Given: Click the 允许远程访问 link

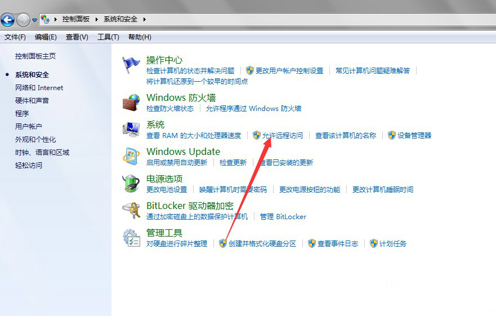Looking at the screenshot, I should click(x=282, y=136).
